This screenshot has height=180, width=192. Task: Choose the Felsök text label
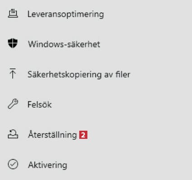(x=40, y=104)
